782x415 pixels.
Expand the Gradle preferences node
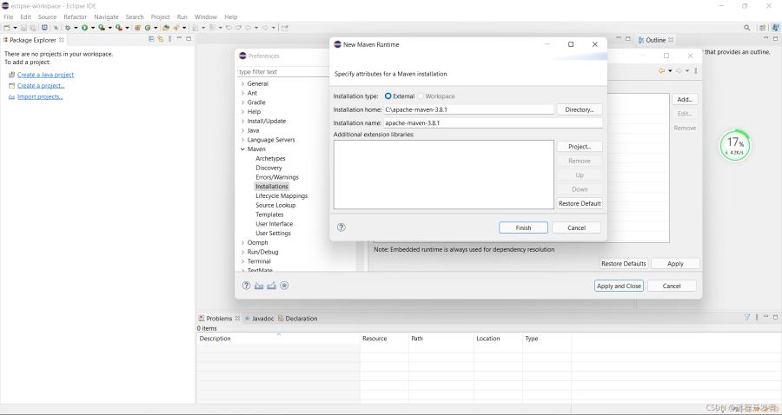point(243,102)
